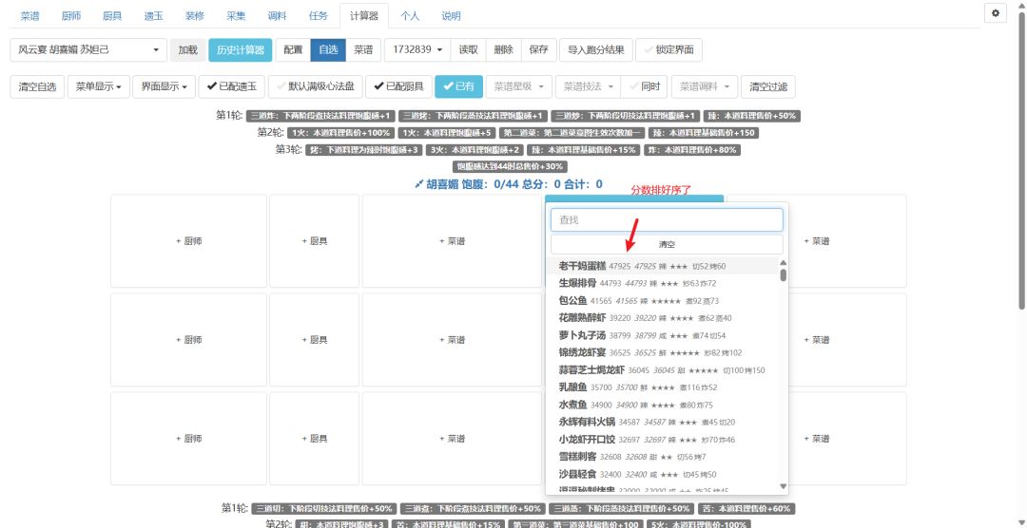Open the 菜谱调料 filter dropdown
This screenshot has width=1027, height=528.
[x=705, y=86]
